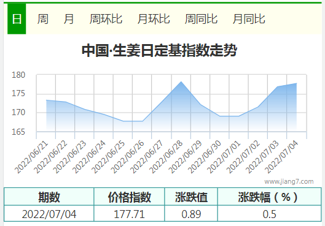Click the price index value 177.71
Screen dimensions: 325x226
(x=130, y=214)
